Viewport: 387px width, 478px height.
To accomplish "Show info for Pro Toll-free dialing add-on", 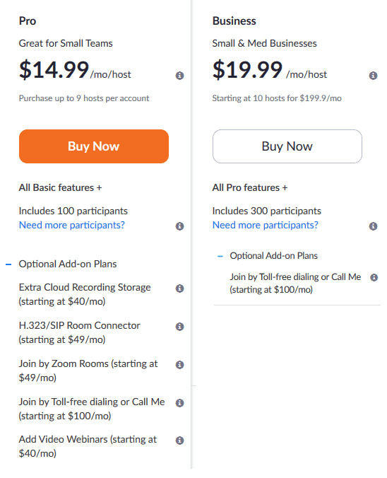I will tap(179, 402).
